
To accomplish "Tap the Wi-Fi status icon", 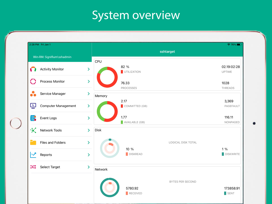I will 229,45.
